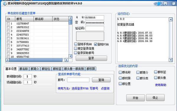Click the 查询 button

click(101, 80)
